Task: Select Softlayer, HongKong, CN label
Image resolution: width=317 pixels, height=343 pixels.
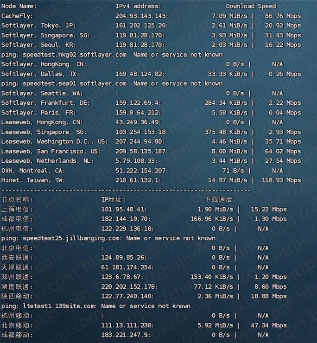Action: click(44, 64)
